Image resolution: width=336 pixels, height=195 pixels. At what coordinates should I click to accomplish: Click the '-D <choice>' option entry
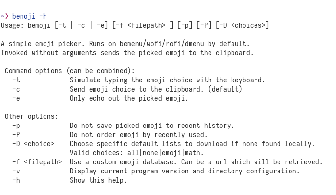34,144
